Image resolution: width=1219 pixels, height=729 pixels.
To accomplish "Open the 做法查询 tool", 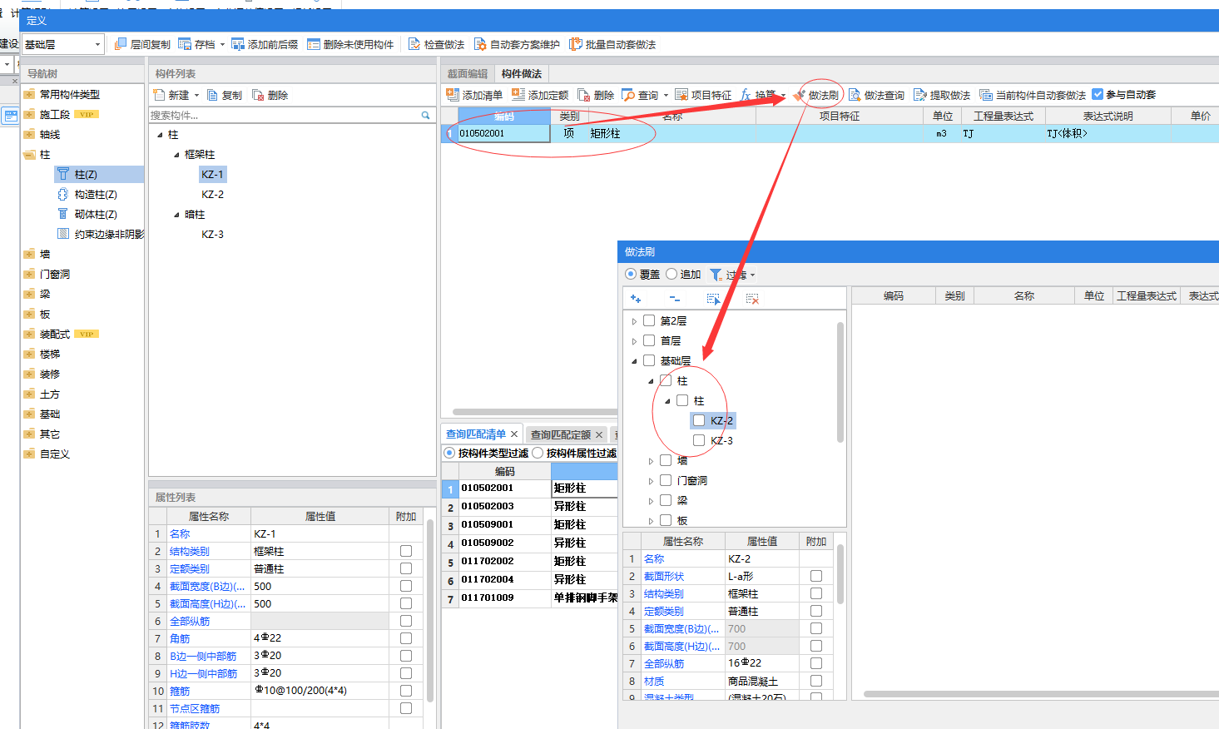I will (876, 95).
